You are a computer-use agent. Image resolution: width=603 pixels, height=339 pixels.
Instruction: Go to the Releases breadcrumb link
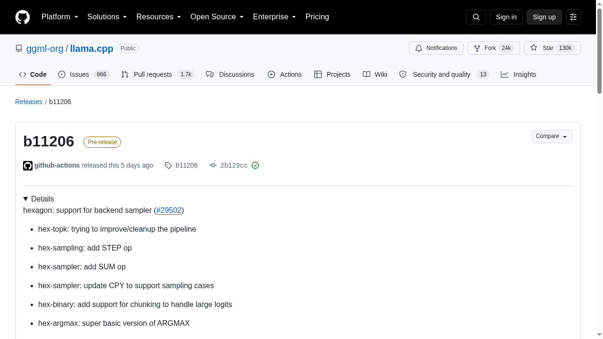click(29, 102)
